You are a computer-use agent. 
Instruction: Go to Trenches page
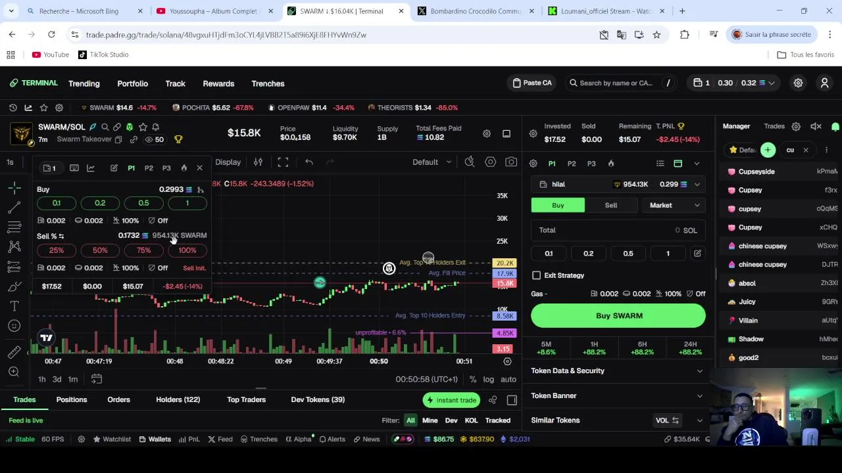click(x=268, y=83)
